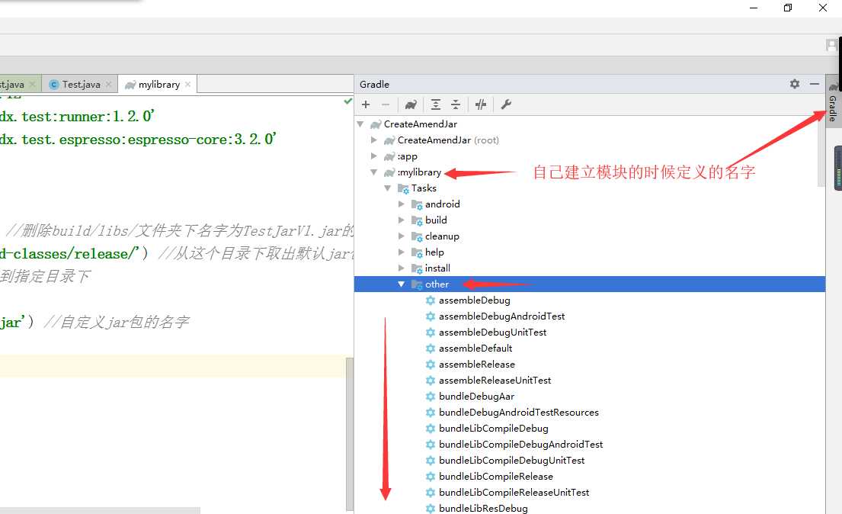Click the gear icon beside assembleRelease
Screen dimensions: 842x514
click(x=430, y=365)
